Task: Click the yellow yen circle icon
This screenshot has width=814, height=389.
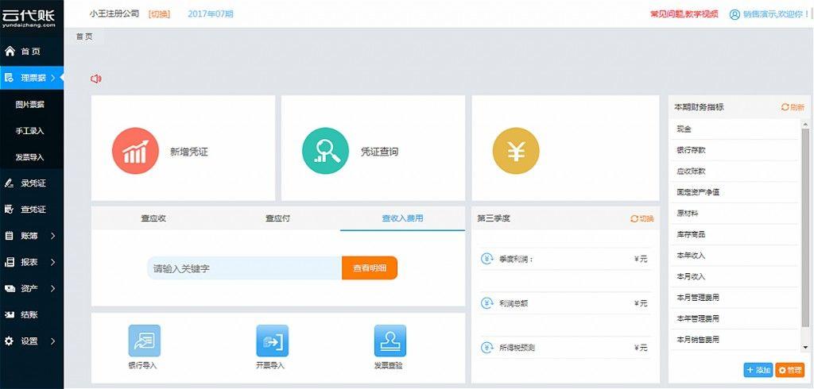Action: [x=516, y=151]
